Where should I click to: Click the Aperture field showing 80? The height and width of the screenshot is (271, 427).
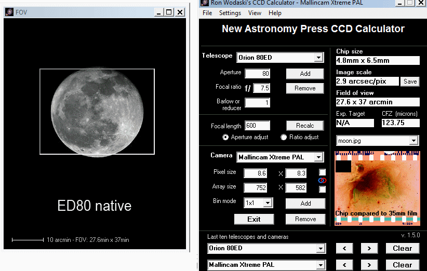click(257, 74)
